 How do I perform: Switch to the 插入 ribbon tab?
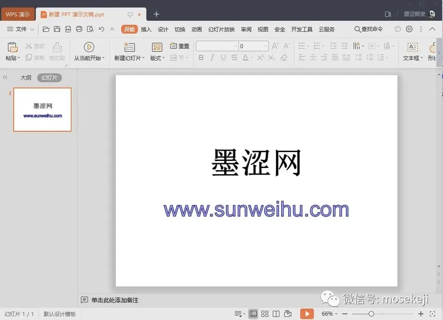(146, 29)
